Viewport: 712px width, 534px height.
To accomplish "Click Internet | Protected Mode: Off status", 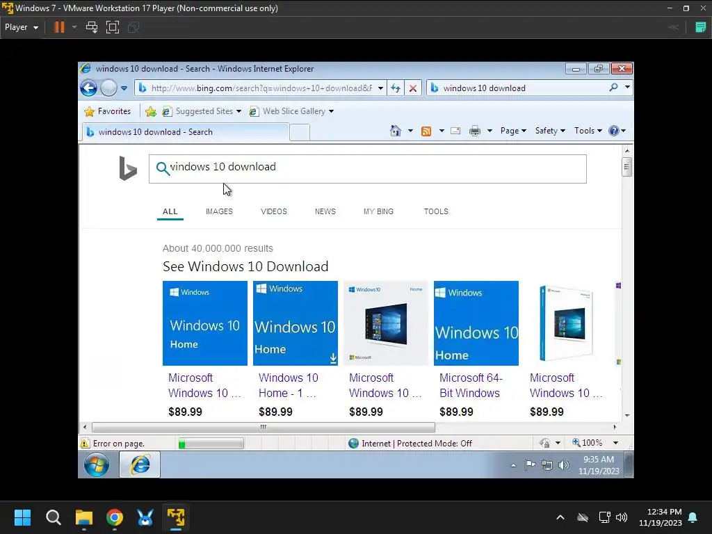I will [410, 443].
